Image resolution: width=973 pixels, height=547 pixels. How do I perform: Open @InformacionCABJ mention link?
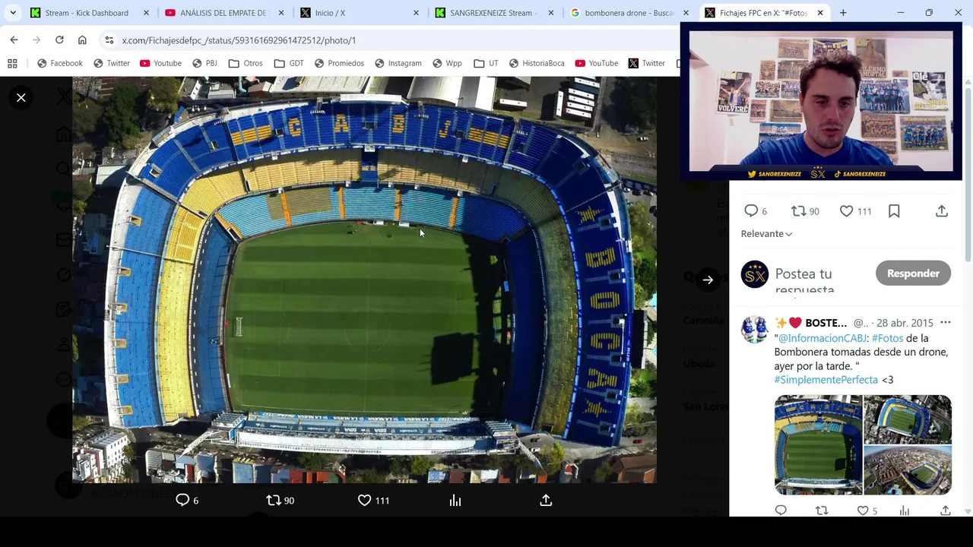(822, 338)
